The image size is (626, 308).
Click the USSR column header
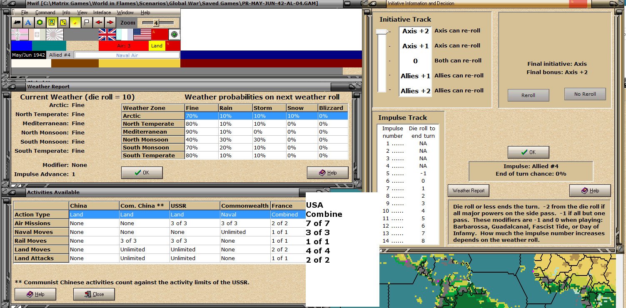coord(195,206)
